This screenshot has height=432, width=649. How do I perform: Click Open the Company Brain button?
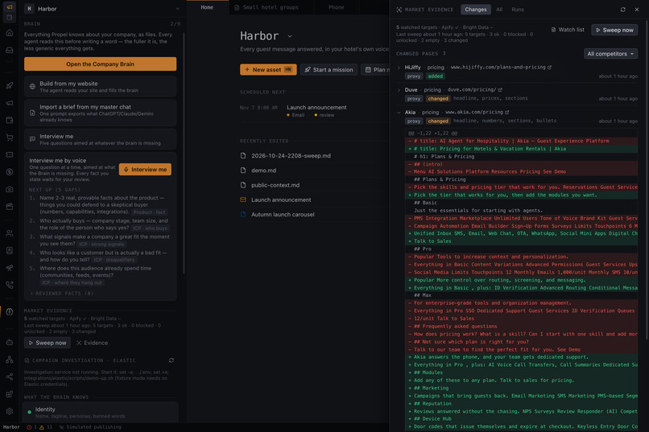click(x=100, y=64)
